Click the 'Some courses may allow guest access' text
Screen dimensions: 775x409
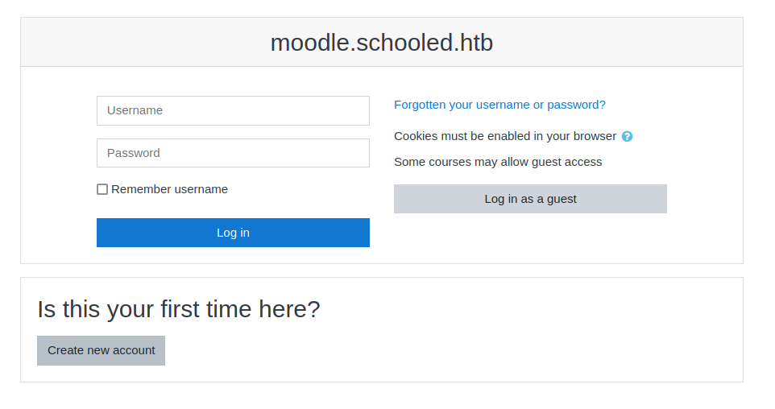pos(498,162)
